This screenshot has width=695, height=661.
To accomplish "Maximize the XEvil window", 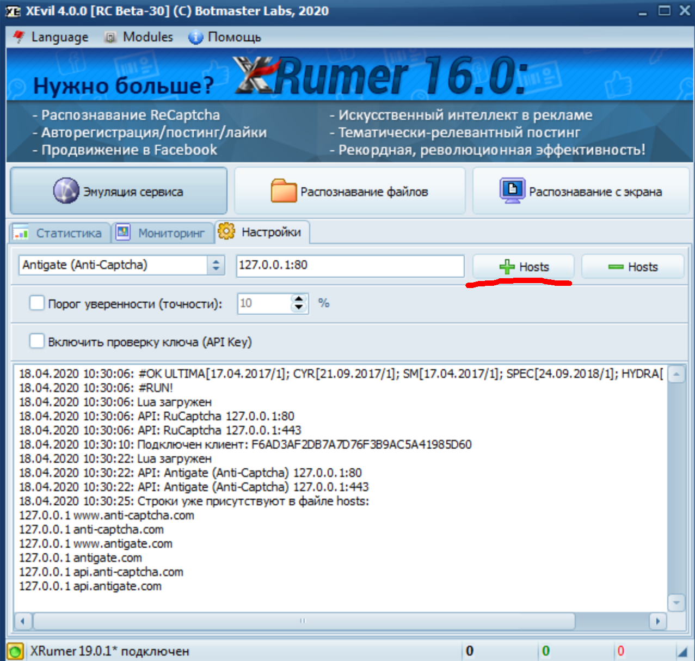I will pos(665,10).
